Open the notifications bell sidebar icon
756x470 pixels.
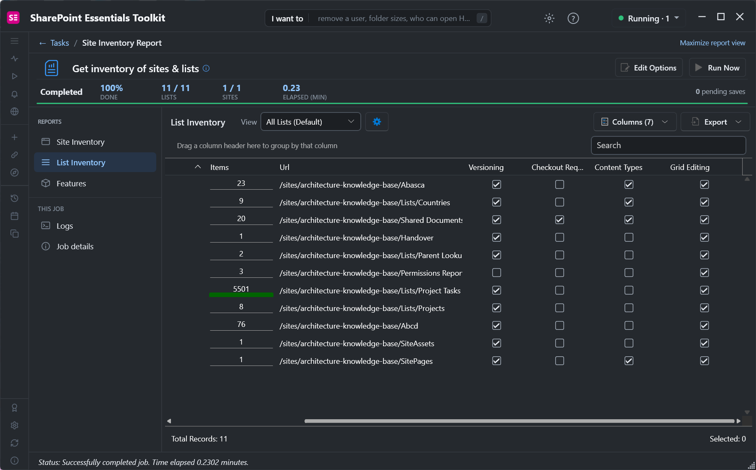coord(14,94)
